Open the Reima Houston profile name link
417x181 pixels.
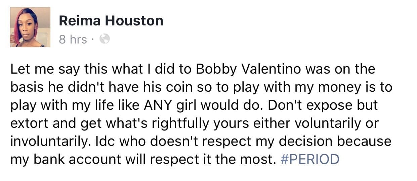click(111, 21)
